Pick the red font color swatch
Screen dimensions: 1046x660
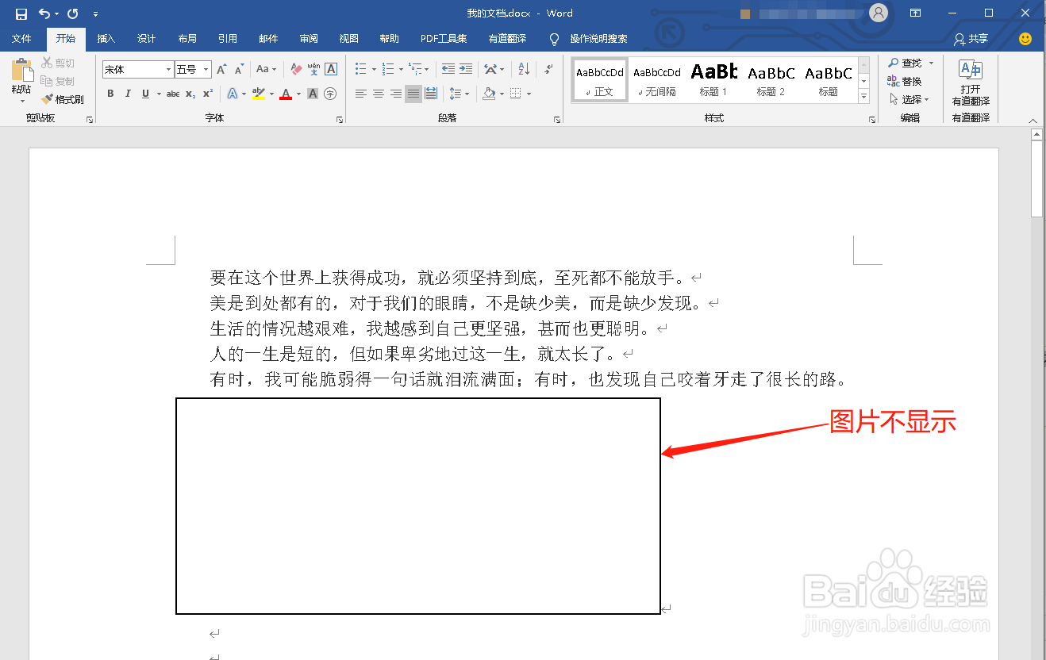pyautogui.click(x=285, y=94)
